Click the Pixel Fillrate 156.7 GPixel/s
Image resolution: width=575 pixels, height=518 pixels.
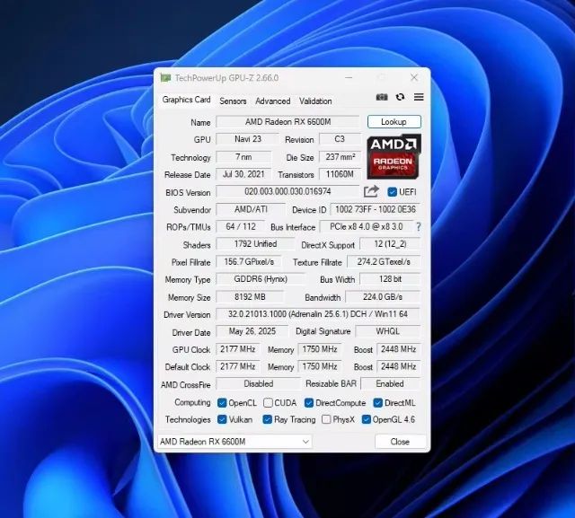point(249,262)
